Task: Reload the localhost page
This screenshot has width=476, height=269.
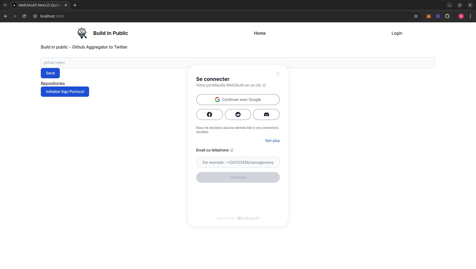Action: 24,16
